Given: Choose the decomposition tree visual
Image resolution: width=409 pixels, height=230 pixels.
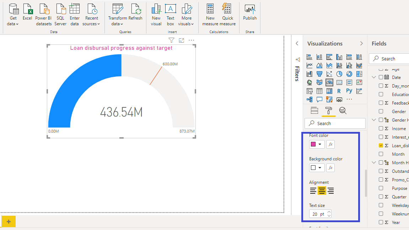Looking at the screenshot, I should [x=310, y=100].
